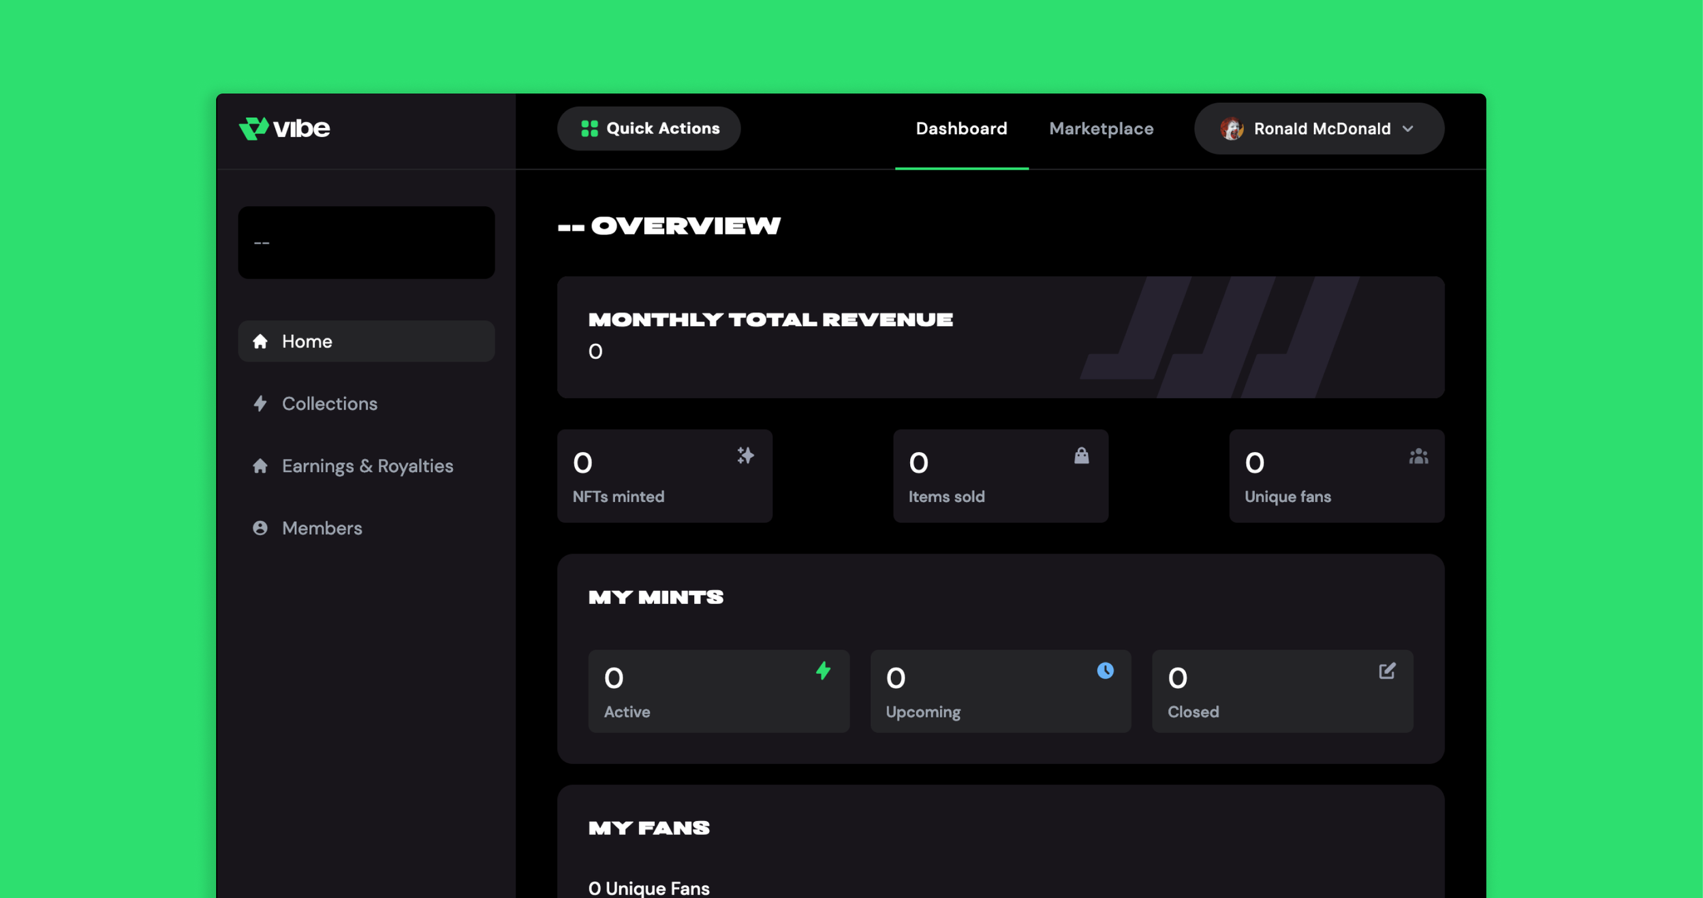
Task: Click the Earnings & Royalties house icon
Action: tap(260, 466)
